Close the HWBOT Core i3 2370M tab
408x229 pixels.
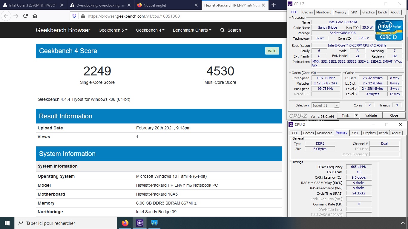pyautogui.click(x=62, y=5)
